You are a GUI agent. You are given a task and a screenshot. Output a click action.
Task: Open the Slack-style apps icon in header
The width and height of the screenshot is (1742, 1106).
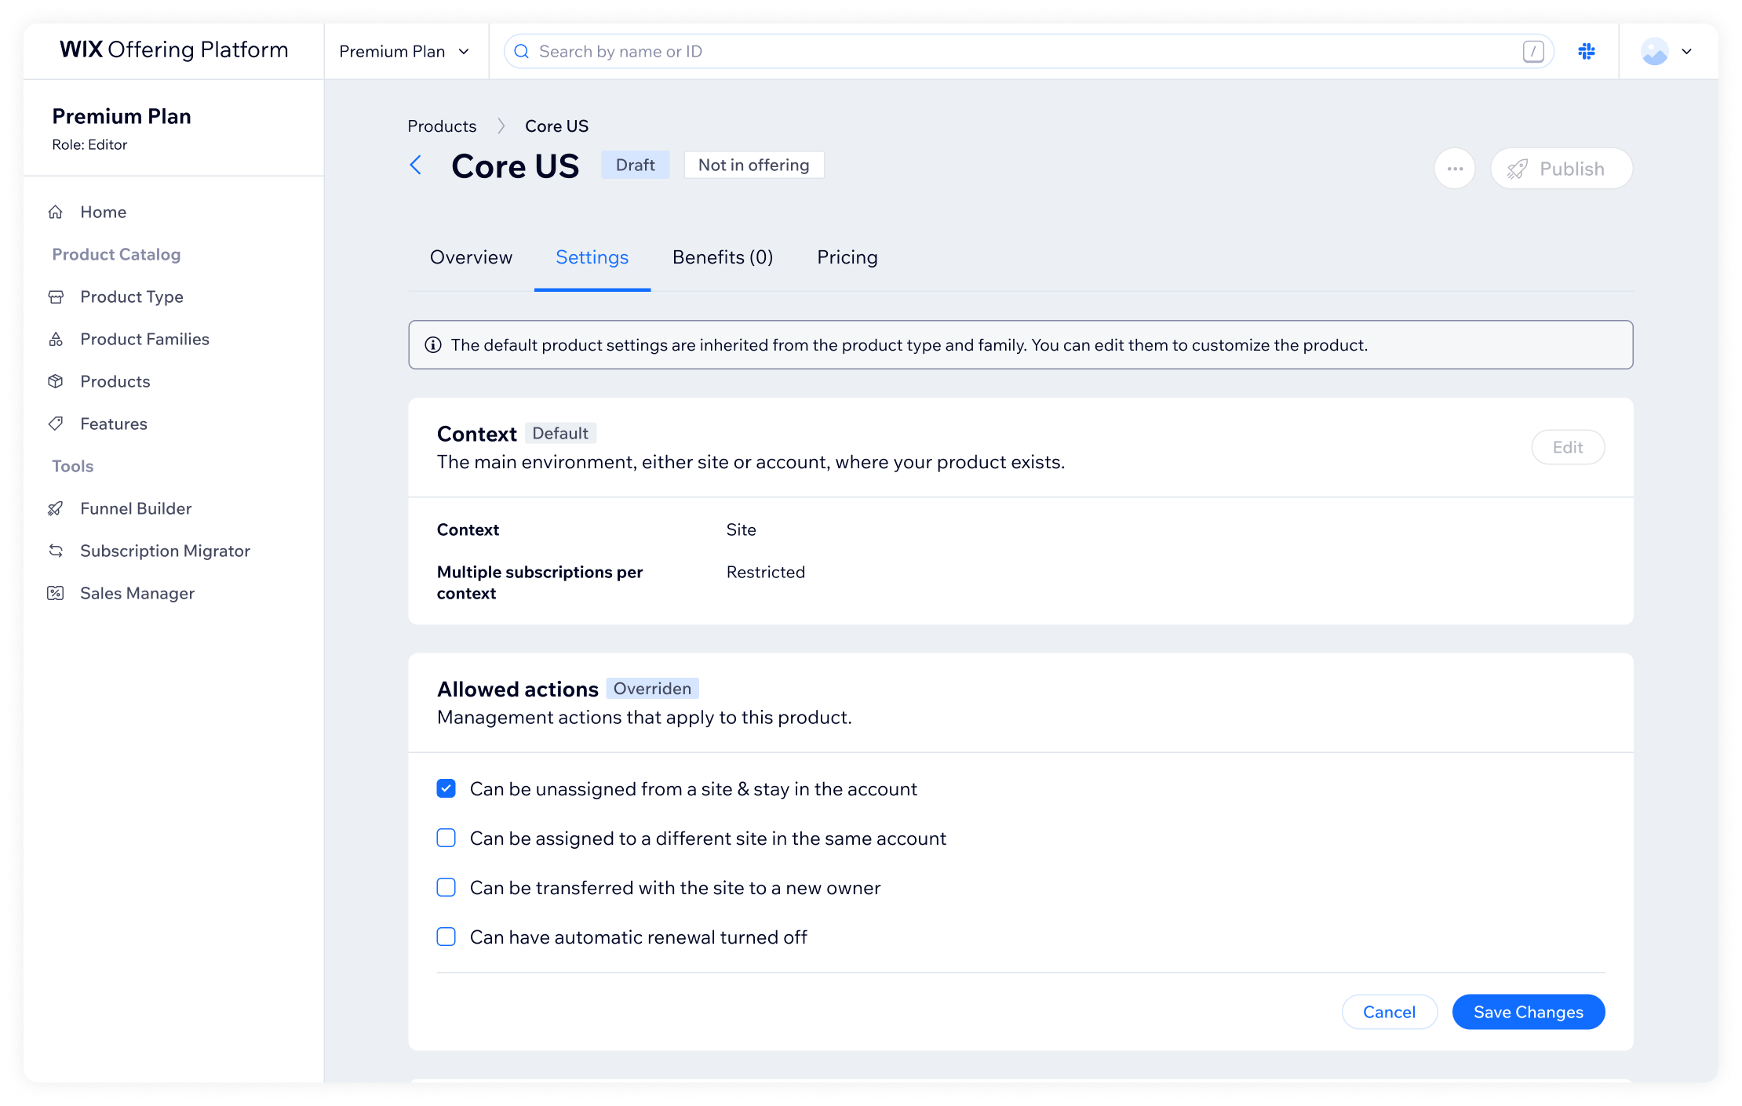(1587, 51)
